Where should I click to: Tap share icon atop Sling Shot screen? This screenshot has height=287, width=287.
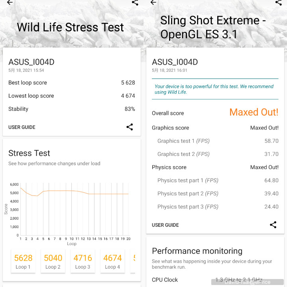click(279, 2)
